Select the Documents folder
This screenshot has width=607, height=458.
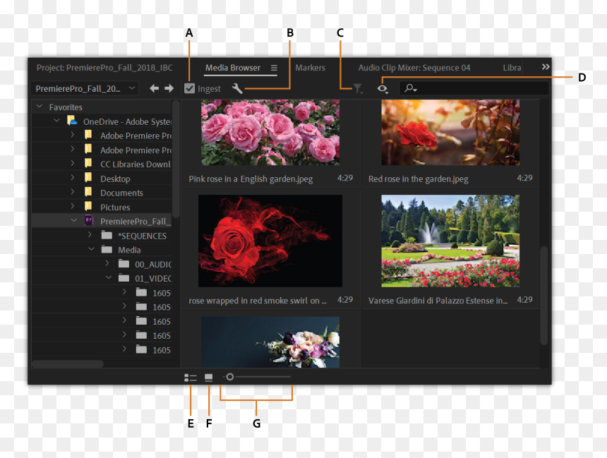pos(121,193)
